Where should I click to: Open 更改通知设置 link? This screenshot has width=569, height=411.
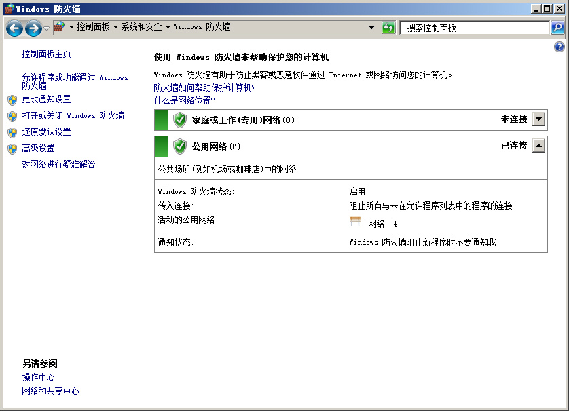point(46,99)
